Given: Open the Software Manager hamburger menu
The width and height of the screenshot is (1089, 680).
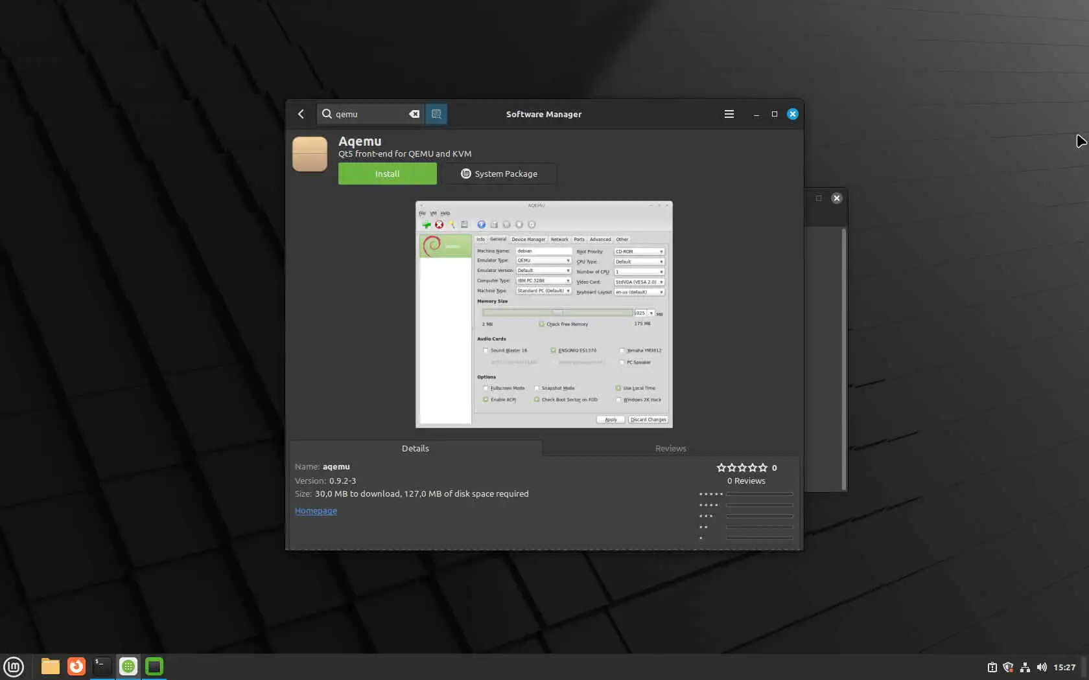Looking at the screenshot, I should click(729, 114).
